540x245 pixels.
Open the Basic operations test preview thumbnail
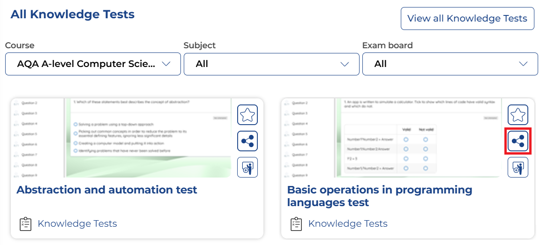point(391,138)
